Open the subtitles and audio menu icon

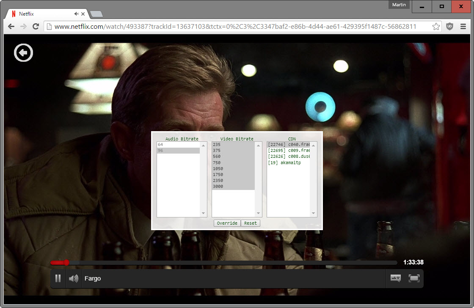pyautogui.click(x=395, y=278)
